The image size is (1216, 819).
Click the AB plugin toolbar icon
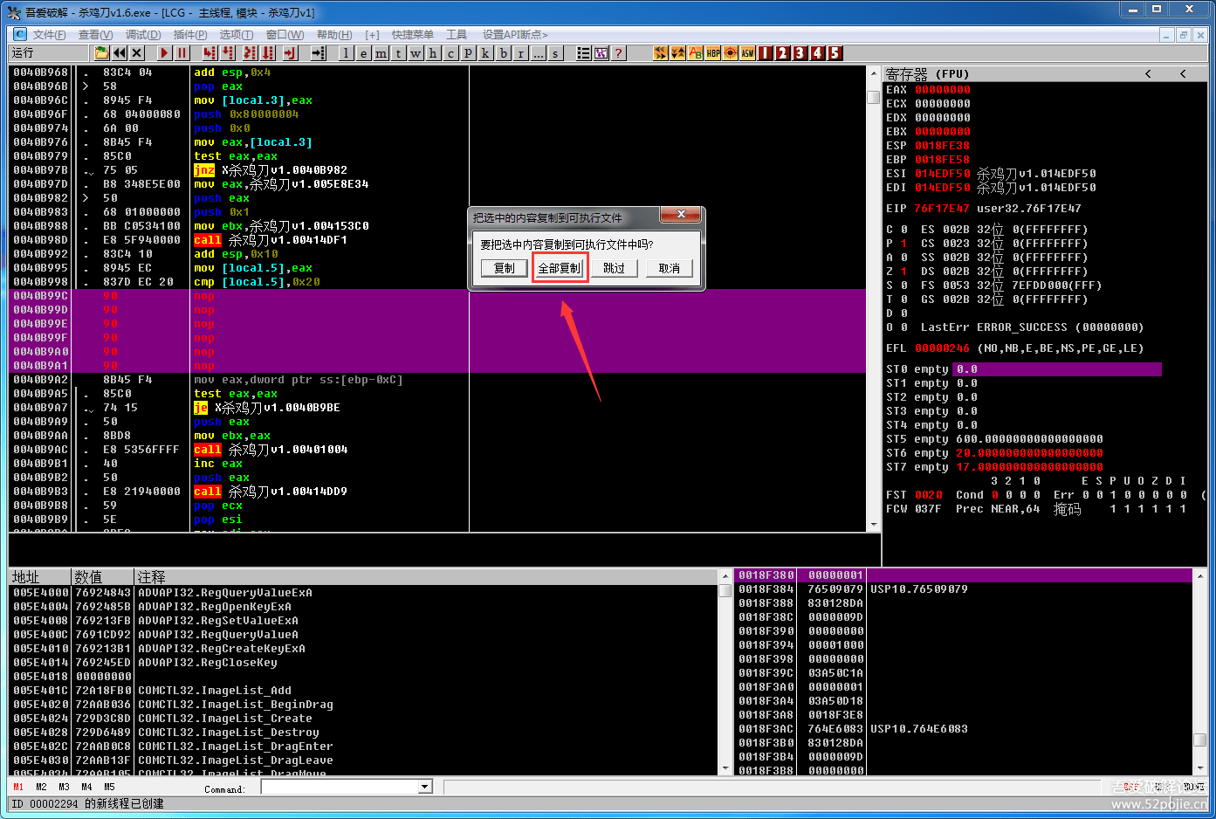[696, 53]
